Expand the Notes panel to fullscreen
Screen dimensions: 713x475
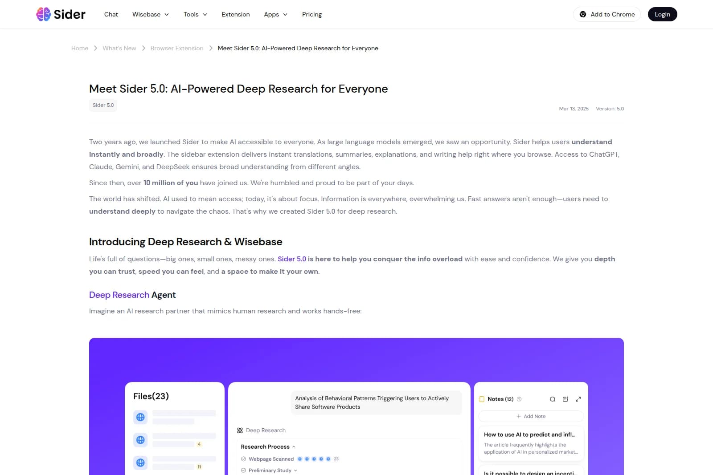point(578,399)
